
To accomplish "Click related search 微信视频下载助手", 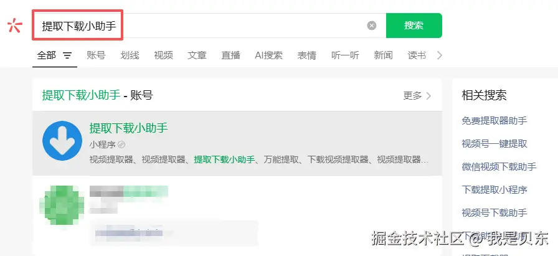I will [x=499, y=167].
